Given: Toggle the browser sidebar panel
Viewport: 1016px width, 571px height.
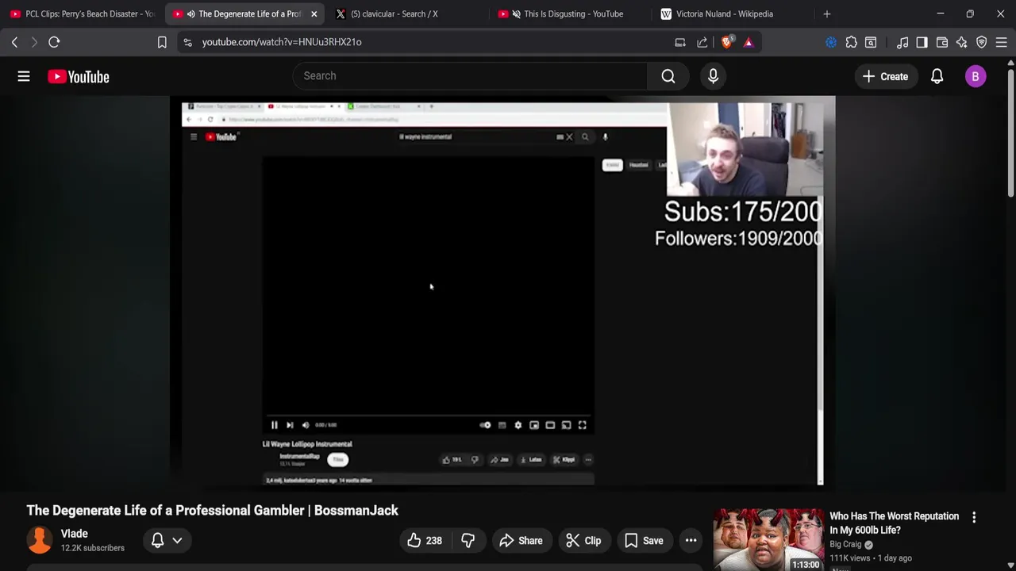Looking at the screenshot, I should [x=922, y=42].
